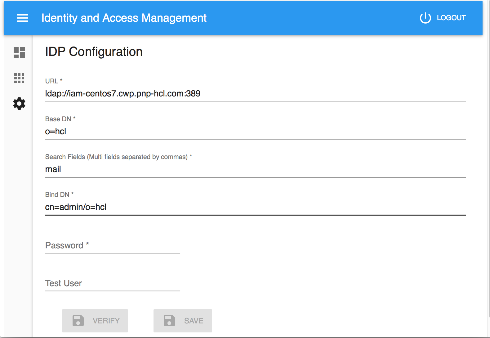Click the SAVE button
490x338 pixels.
tap(183, 321)
